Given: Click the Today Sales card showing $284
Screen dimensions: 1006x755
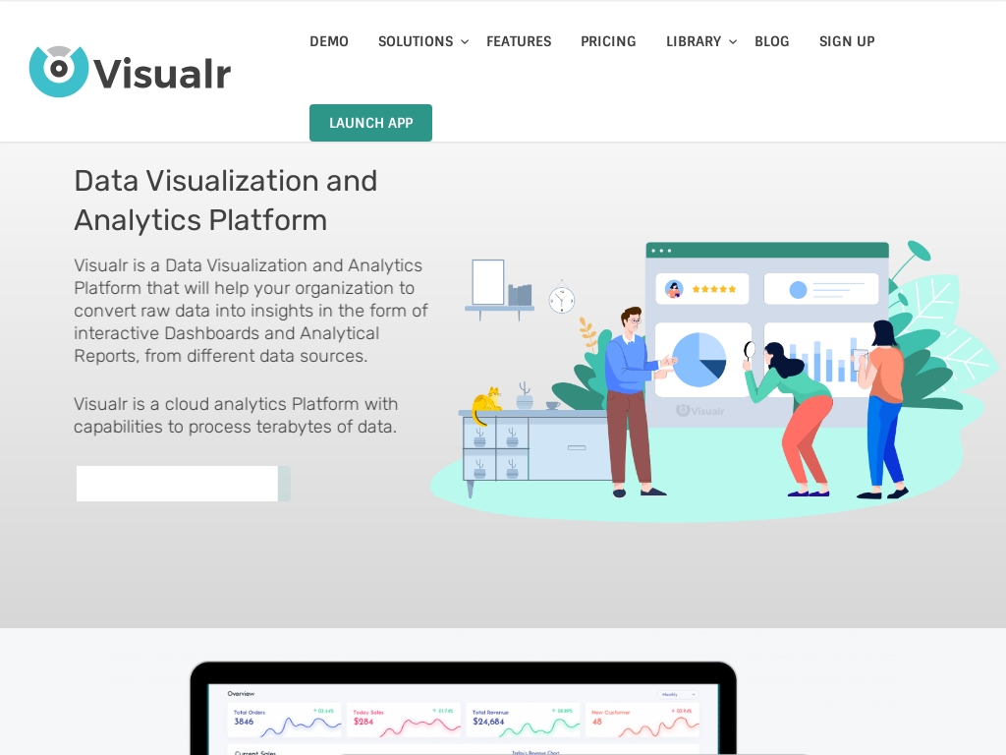Looking at the screenshot, I should click(404, 721).
